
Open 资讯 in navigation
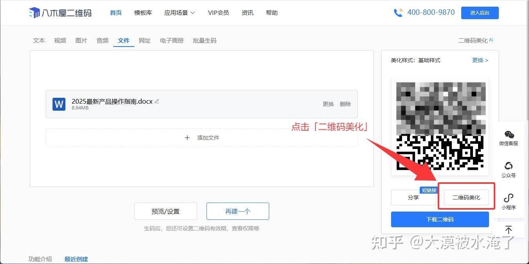(248, 13)
